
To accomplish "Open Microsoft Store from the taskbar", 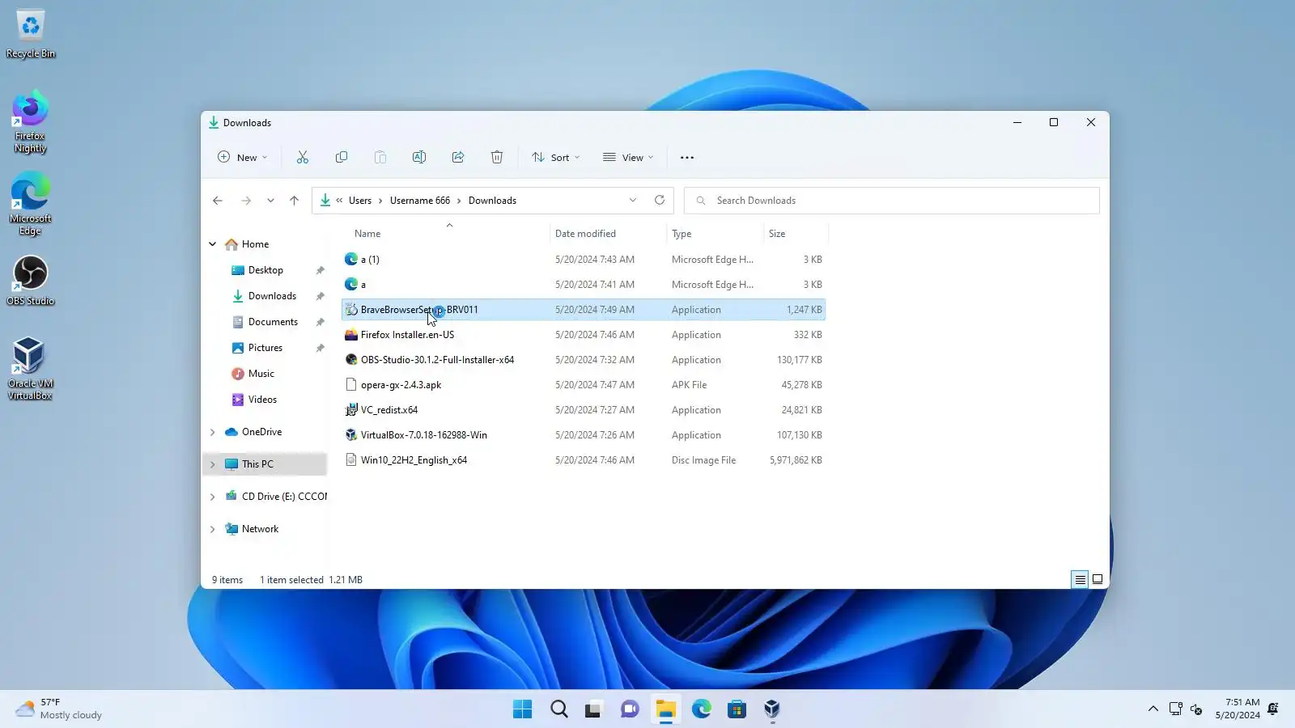I will [x=737, y=709].
